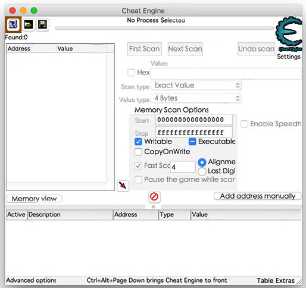306x288 pixels.
Task: Toggle the Fast Scan checkbox
Action: (138, 165)
